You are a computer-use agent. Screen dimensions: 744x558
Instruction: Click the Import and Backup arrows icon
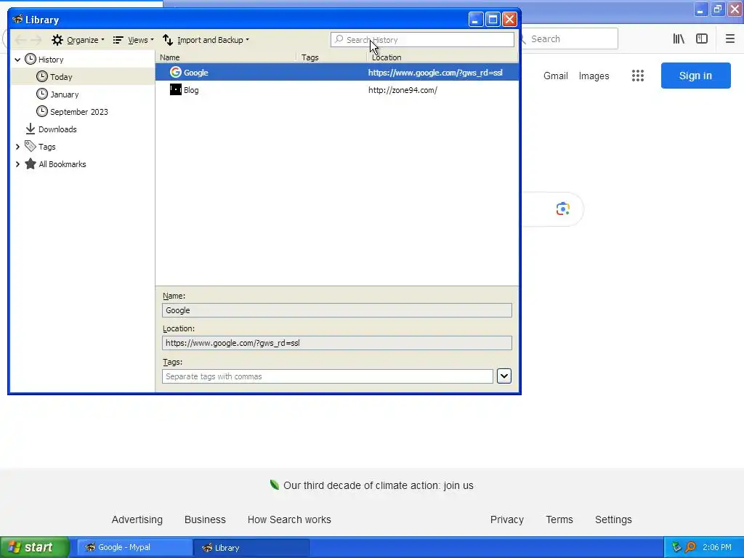(x=168, y=40)
